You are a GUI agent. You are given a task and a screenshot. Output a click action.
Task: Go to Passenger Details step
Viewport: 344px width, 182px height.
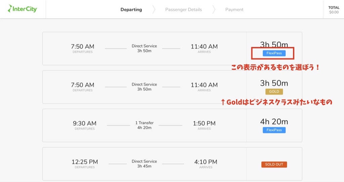pos(183,9)
